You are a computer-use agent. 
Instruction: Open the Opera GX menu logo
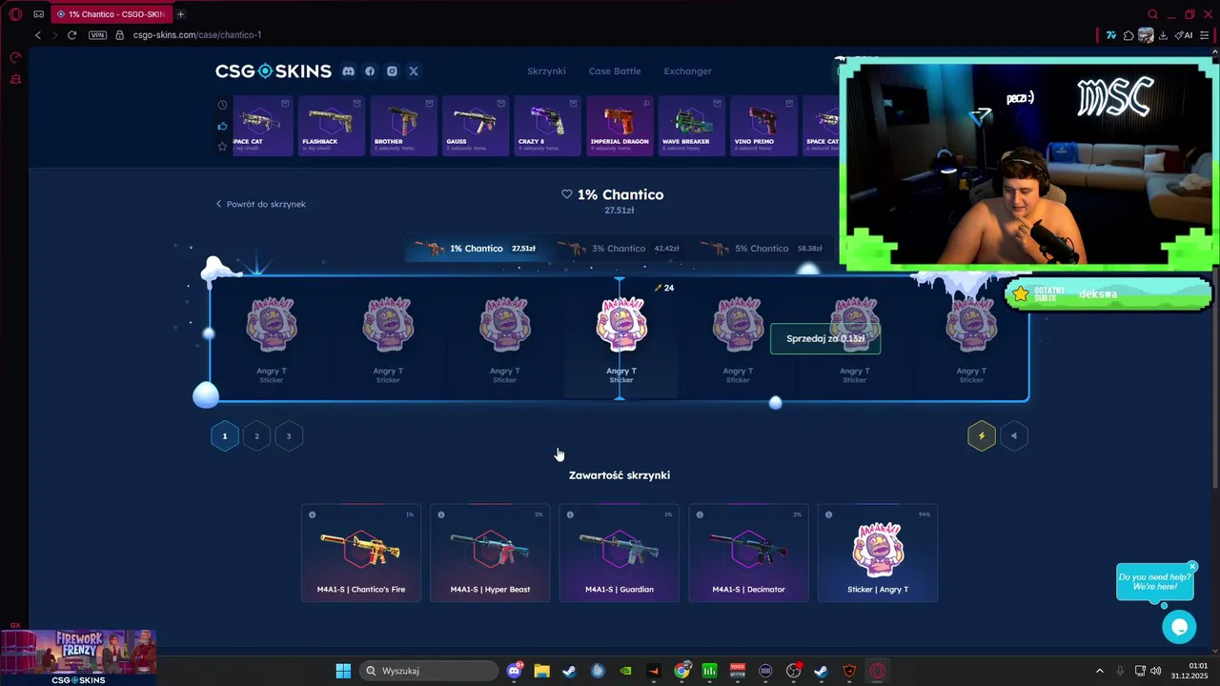coord(15,14)
